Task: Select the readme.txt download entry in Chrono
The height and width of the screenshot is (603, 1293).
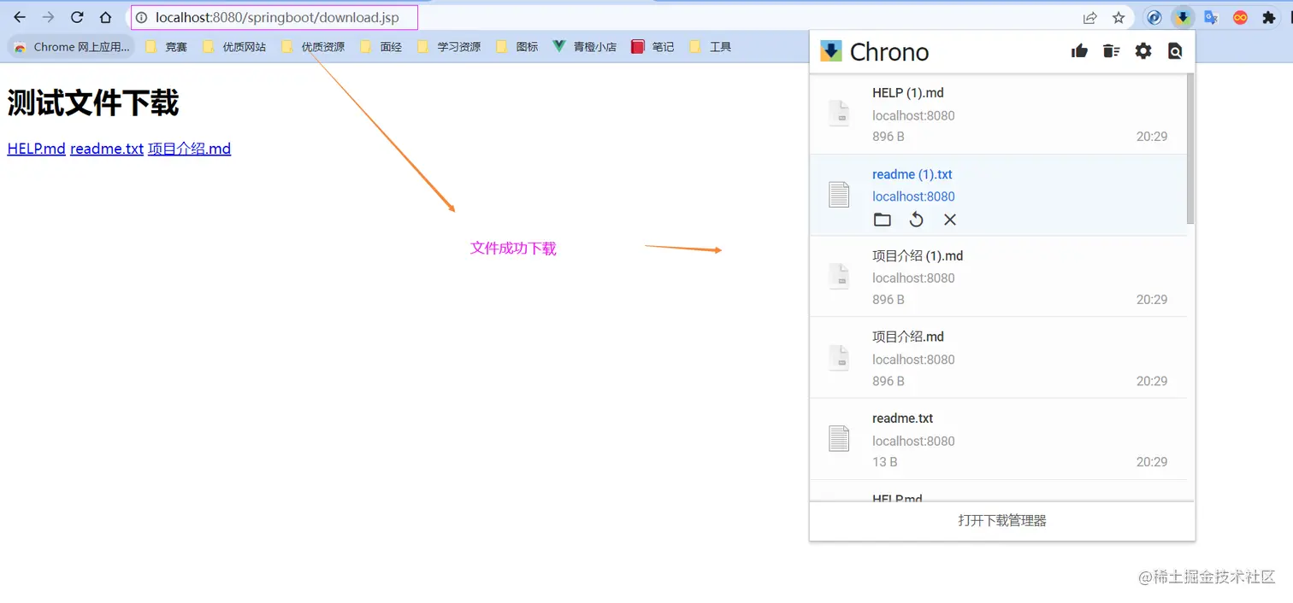Action: coord(998,439)
